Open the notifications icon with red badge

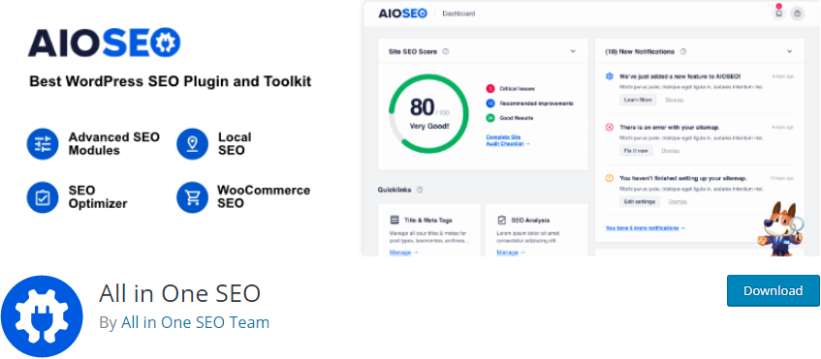pyautogui.click(x=778, y=14)
